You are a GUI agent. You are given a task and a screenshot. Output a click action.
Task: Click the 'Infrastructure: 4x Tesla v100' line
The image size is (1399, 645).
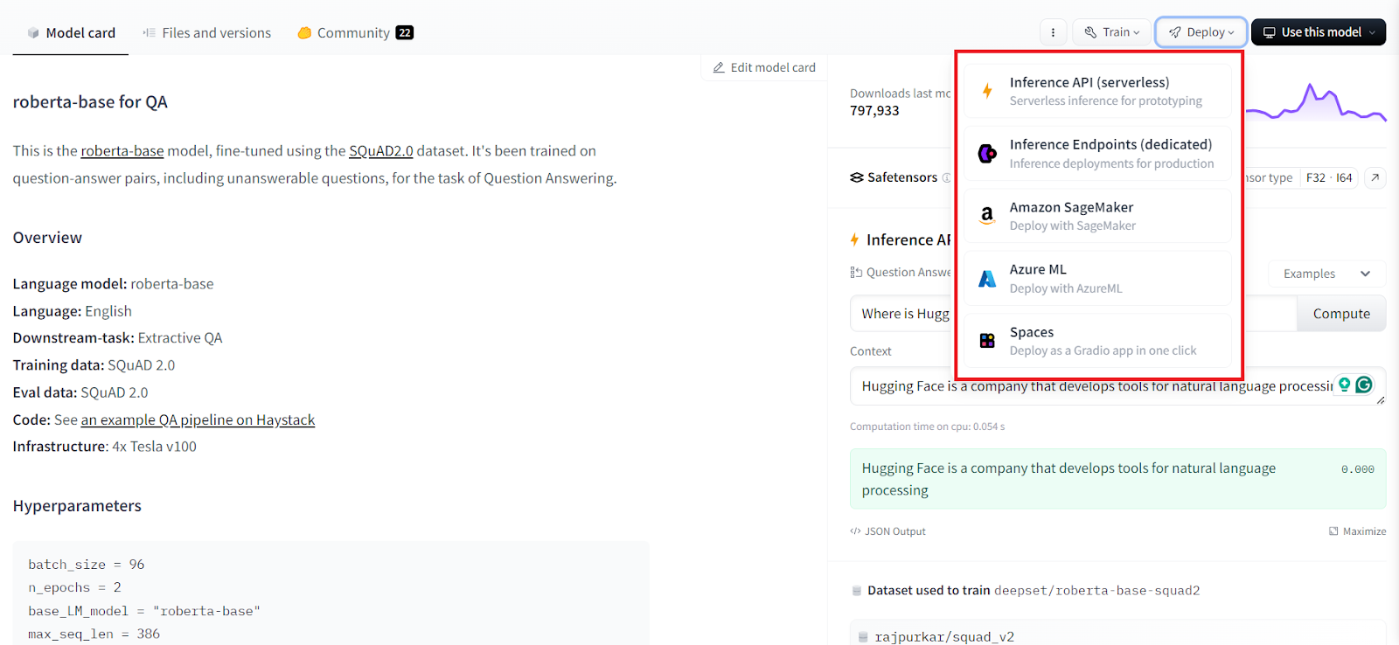coord(105,447)
